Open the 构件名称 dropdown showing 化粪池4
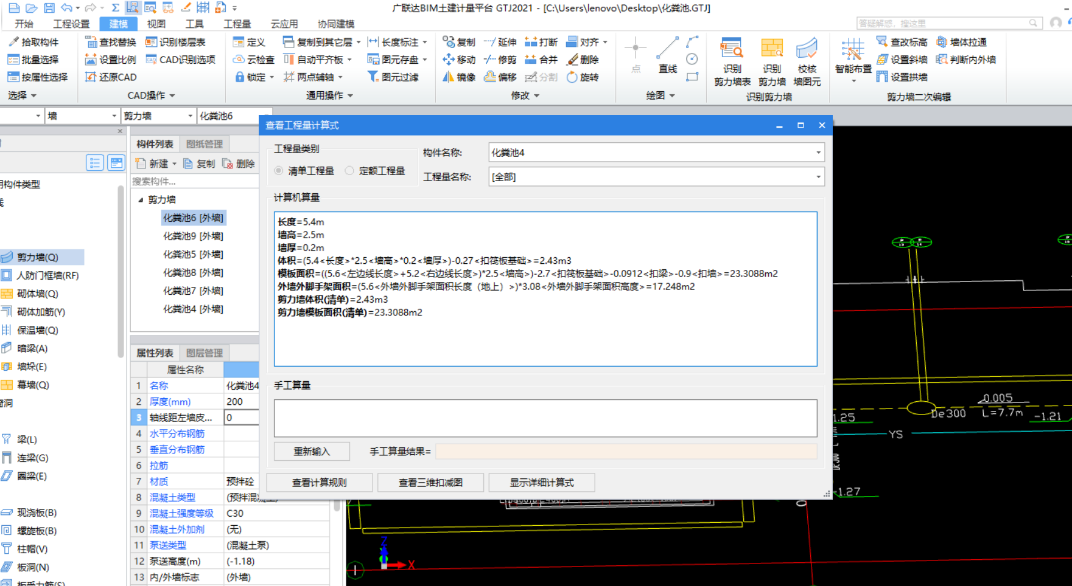1072x586 pixels. [656, 153]
